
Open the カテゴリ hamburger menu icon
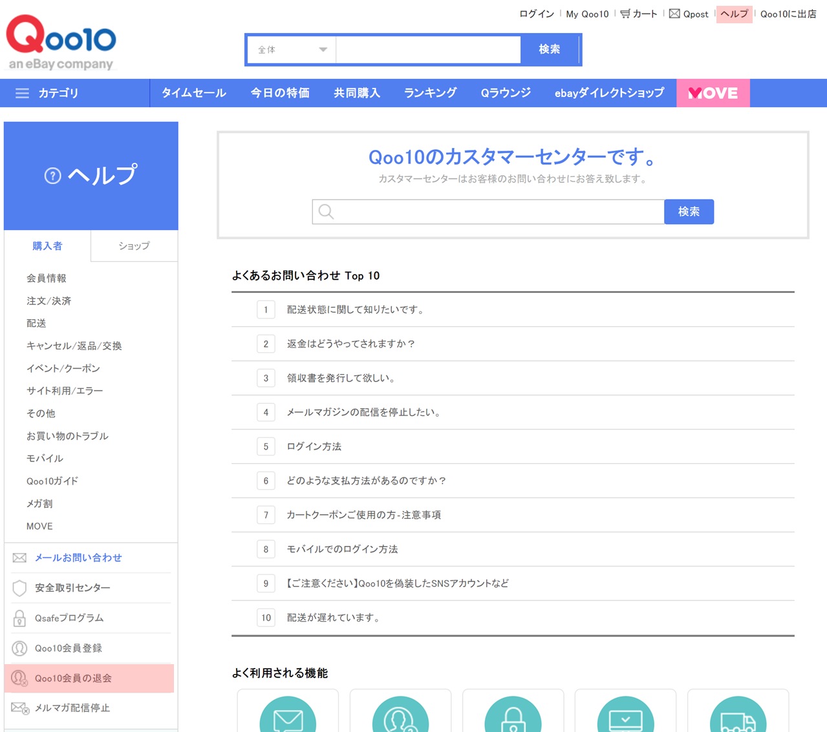click(22, 93)
